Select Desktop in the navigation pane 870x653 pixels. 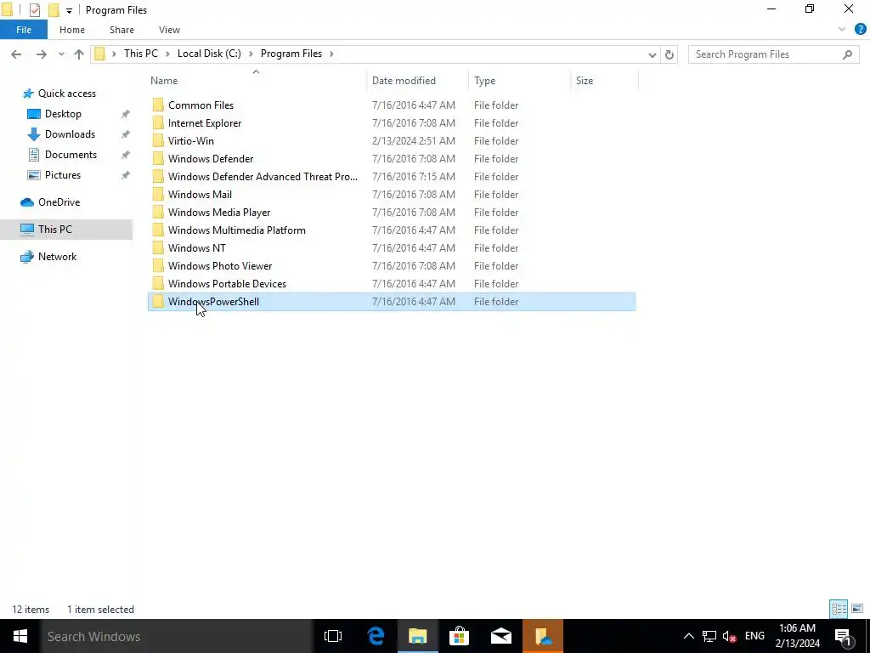click(x=63, y=114)
